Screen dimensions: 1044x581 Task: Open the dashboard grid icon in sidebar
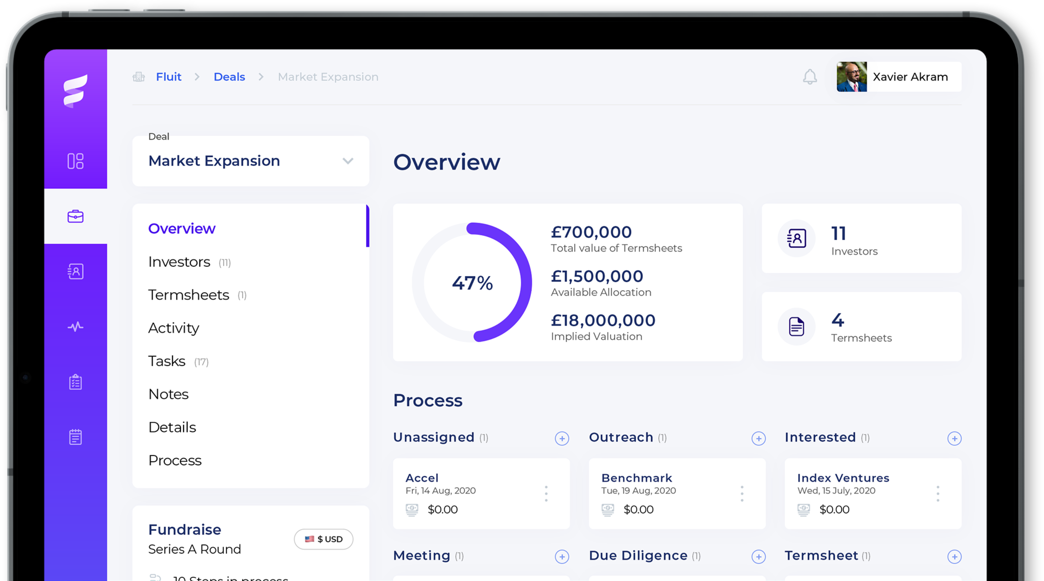(75, 161)
